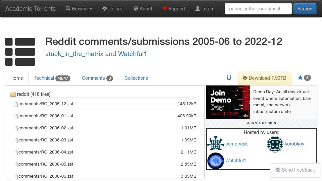Click the 48/47 badge on Technical tab
322x181 pixels.
pyautogui.click(x=63, y=78)
